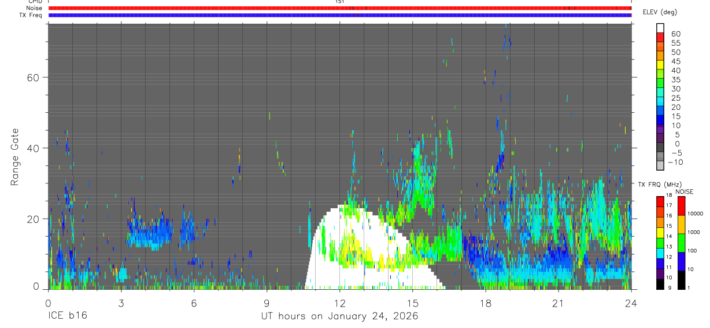Viewport: 710px width, 328px height.
Task: Pick black TX FRQ swatch between 9 and 10
Action: pyautogui.click(x=660, y=283)
